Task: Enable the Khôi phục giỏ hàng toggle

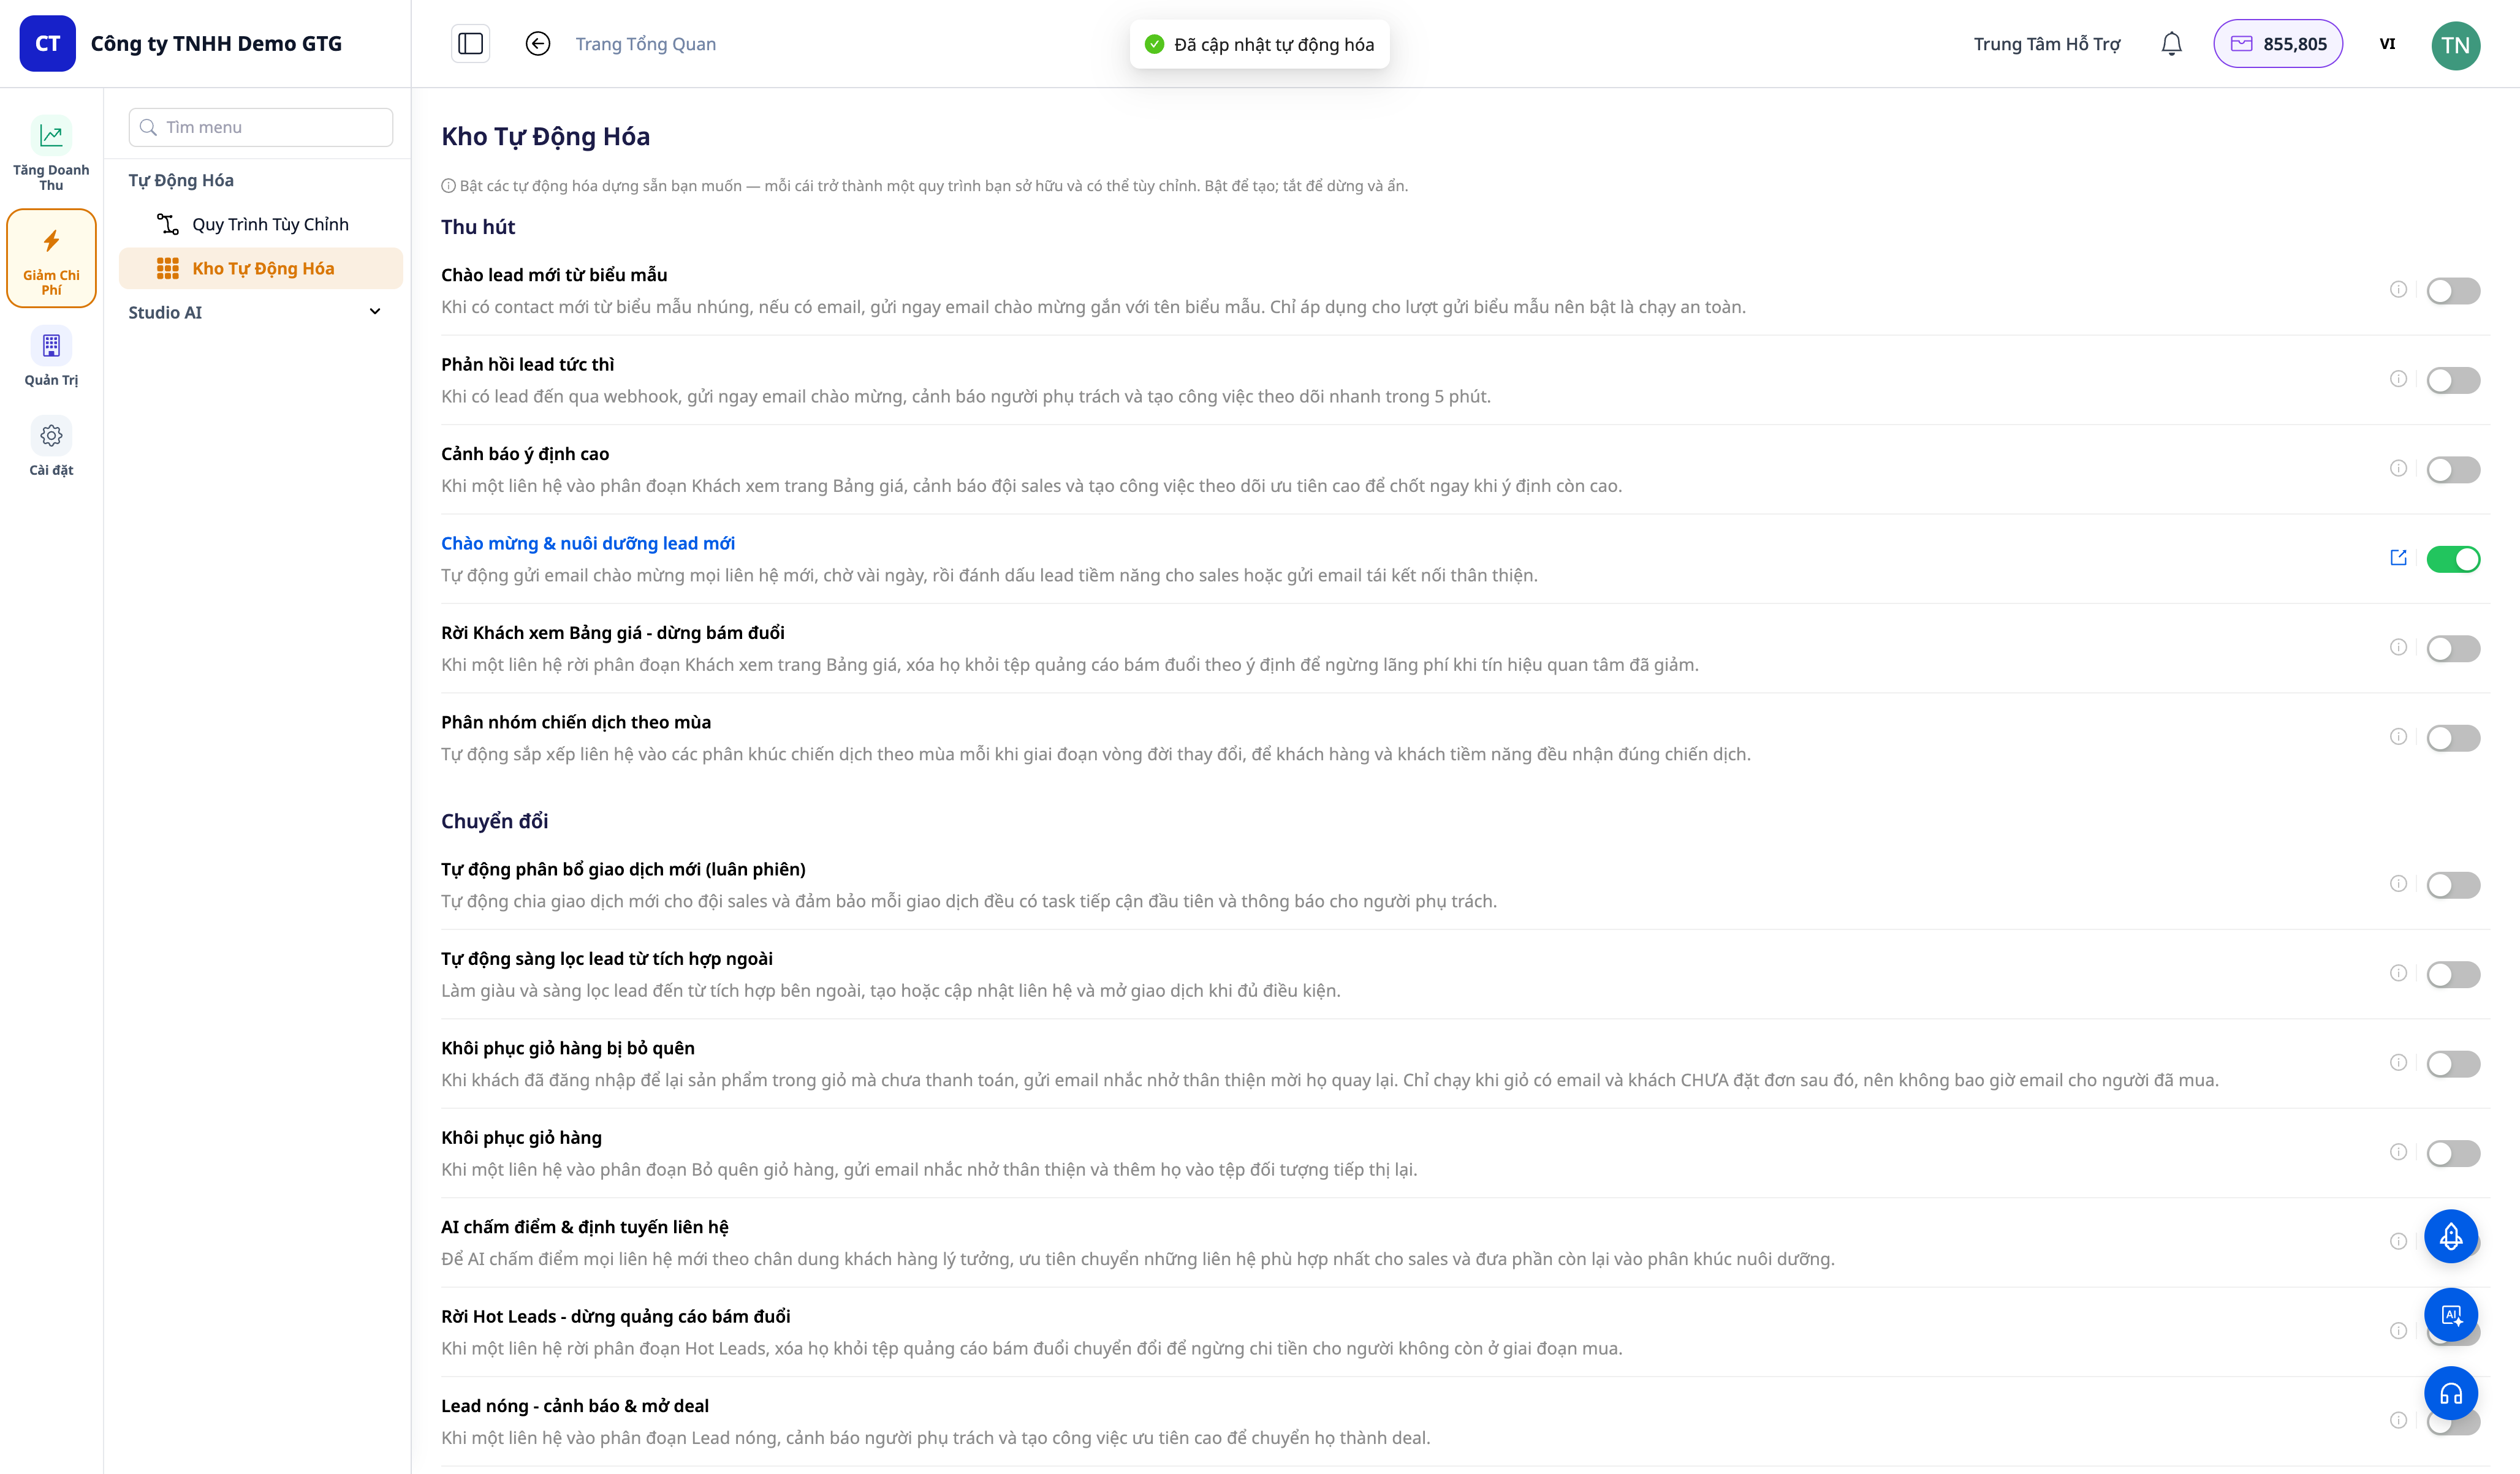Action: coord(2453,1154)
